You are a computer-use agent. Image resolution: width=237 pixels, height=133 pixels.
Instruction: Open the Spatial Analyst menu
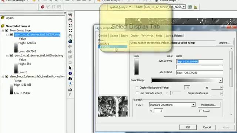(120, 7)
